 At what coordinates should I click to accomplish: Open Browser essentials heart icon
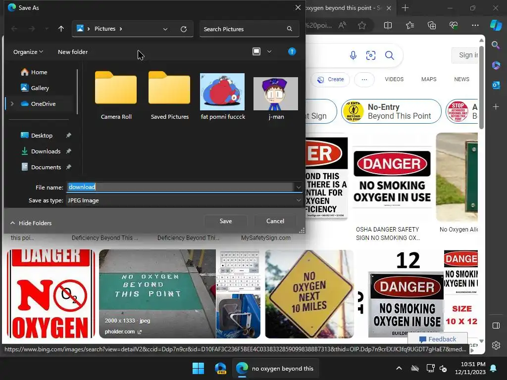point(454,25)
